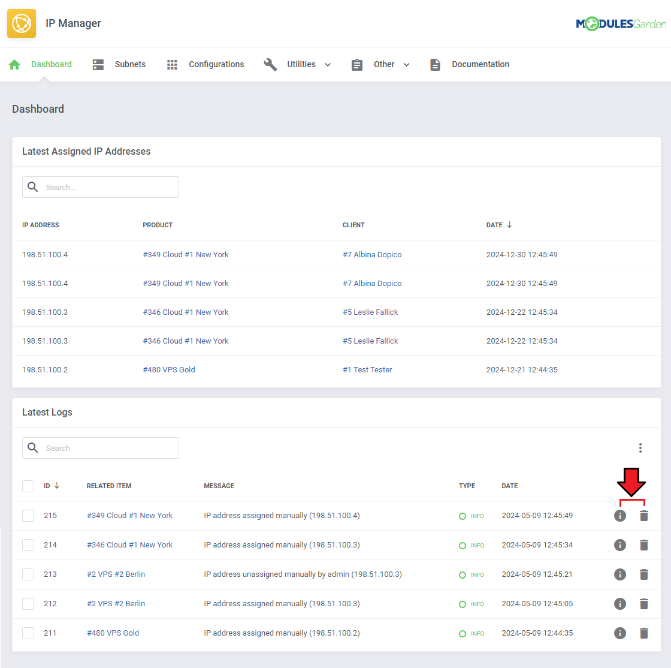Open the Latest Logs three-dot options menu
Viewport: 671px width, 668px height.
click(x=640, y=448)
